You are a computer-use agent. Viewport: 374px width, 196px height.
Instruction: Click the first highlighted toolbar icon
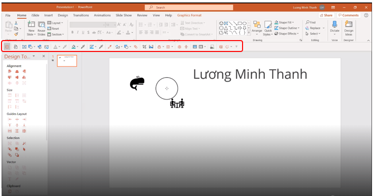tap(7, 47)
